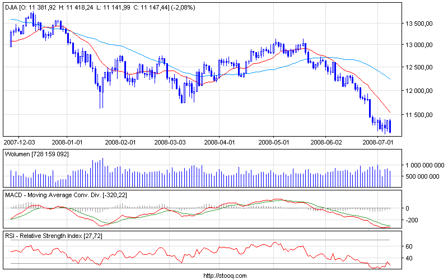The height and width of the screenshot is (280, 448).
Task: Select the 12 500,00 price axis label
Action: pyautogui.click(x=419, y=67)
